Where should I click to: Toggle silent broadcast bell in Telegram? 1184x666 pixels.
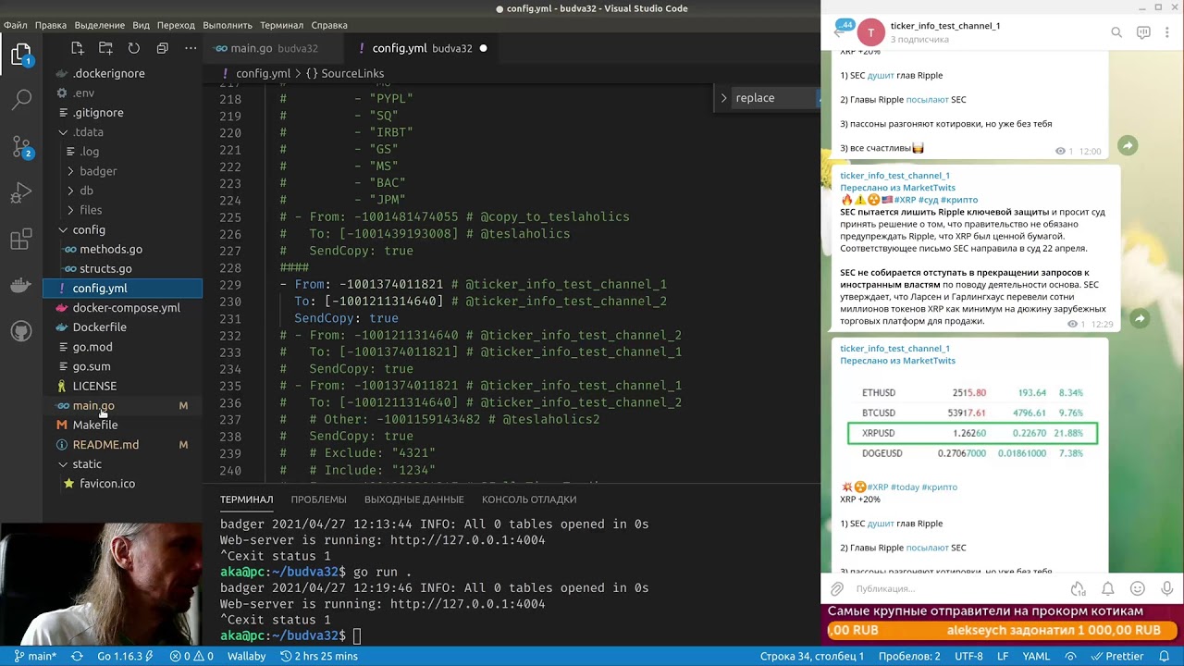tap(1107, 588)
